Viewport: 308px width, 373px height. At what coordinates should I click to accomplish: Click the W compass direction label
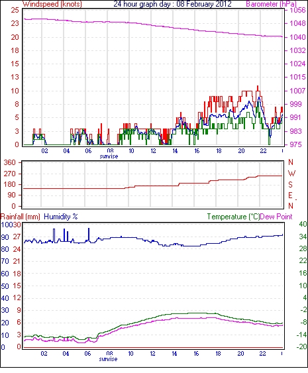pyautogui.click(x=291, y=174)
